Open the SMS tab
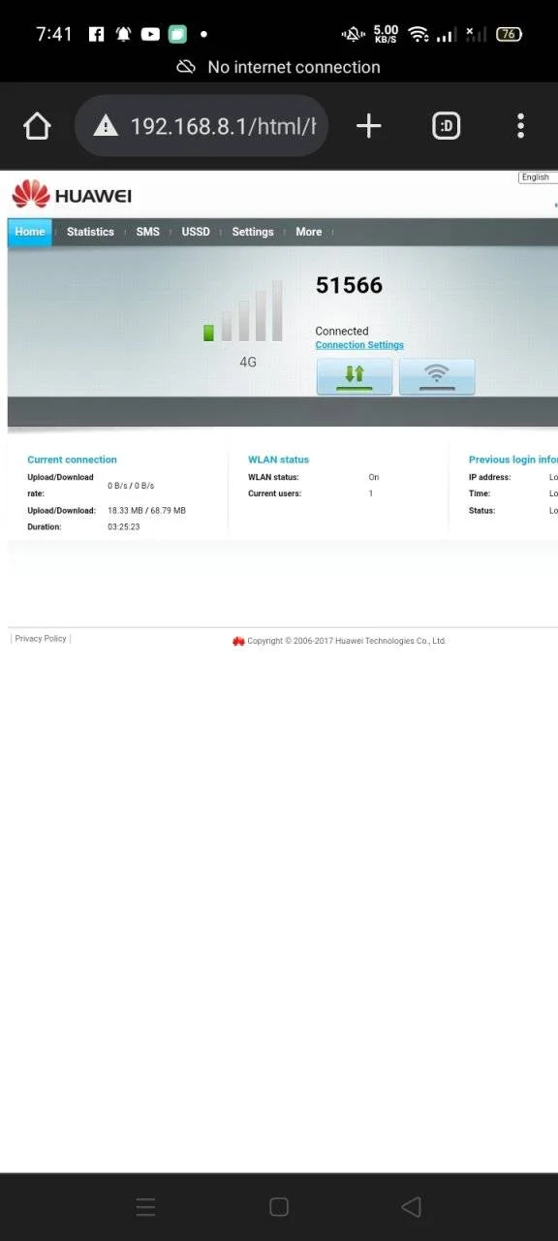 (x=147, y=232)
